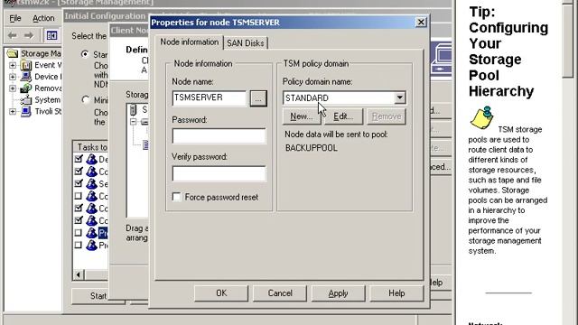The image size is (578, 325).
Task: Switch to the SAN Disks tab
Action: [246, 43]
